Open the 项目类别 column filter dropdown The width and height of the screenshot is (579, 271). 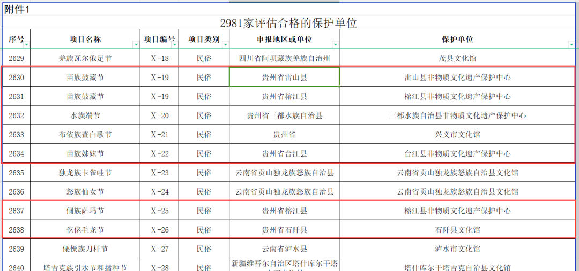225,44
